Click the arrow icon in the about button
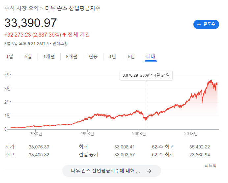 pos(149,171)
